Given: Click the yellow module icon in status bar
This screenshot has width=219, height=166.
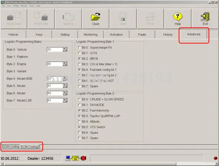Looking at the screenshot, I should coord(75,158).
